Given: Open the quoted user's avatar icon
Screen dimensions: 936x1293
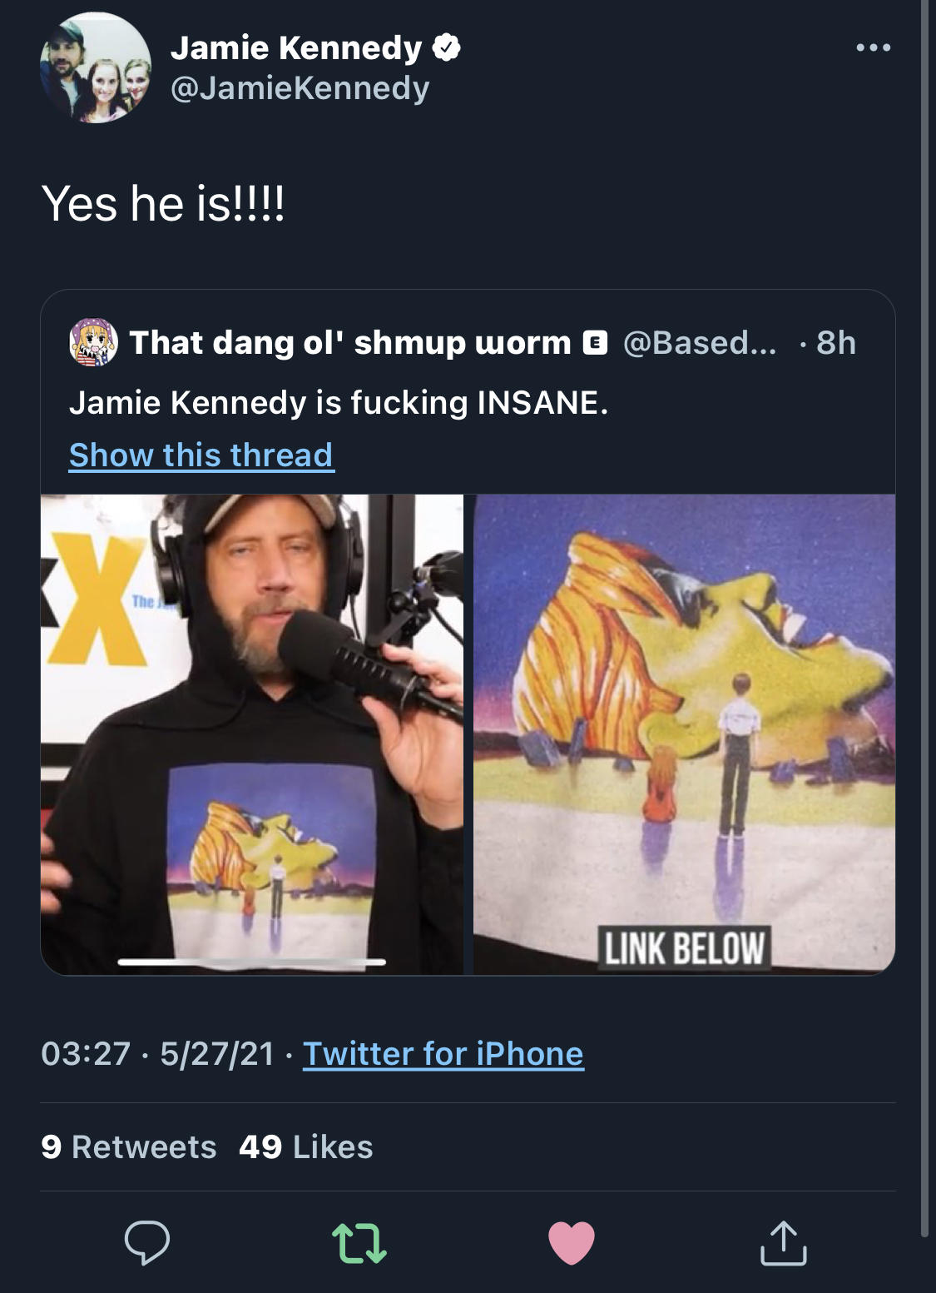Looking at the screenshot, I should 93,342.
